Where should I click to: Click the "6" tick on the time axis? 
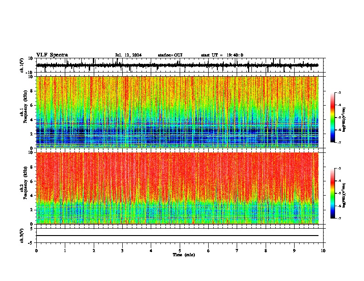pos(209,251)
